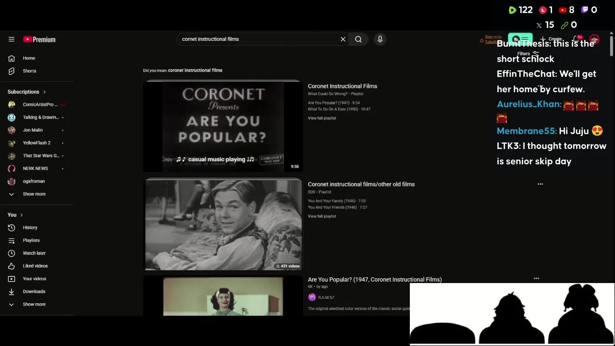Screen dimensions: 615x346
Task: Click the ComicArtistPro channel avatar
Action: [12, 104]
